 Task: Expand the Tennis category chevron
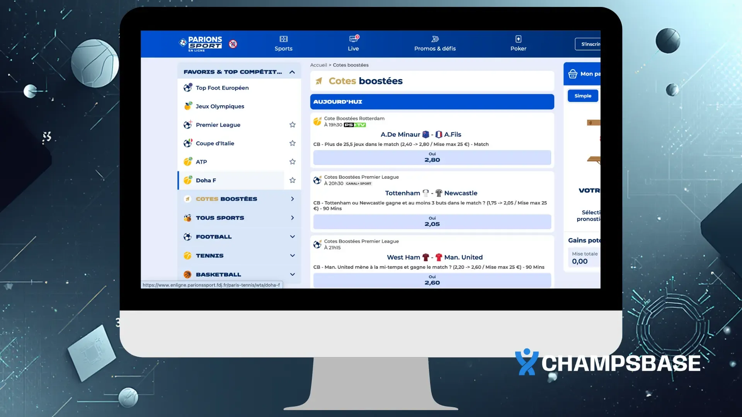tap(293, 256)
